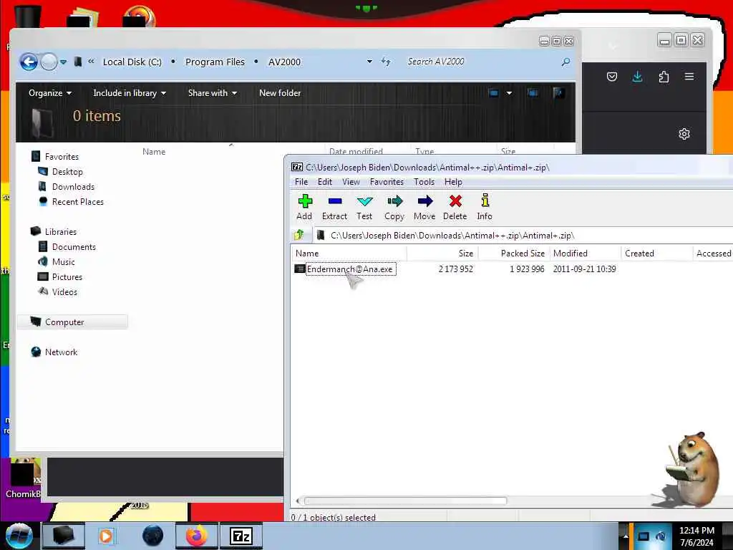Viewport: 733px width, 550px height.
Task: Click the Add button in 7-Zip toolbar
Action: pyautogui.click(x=304, y=207)
